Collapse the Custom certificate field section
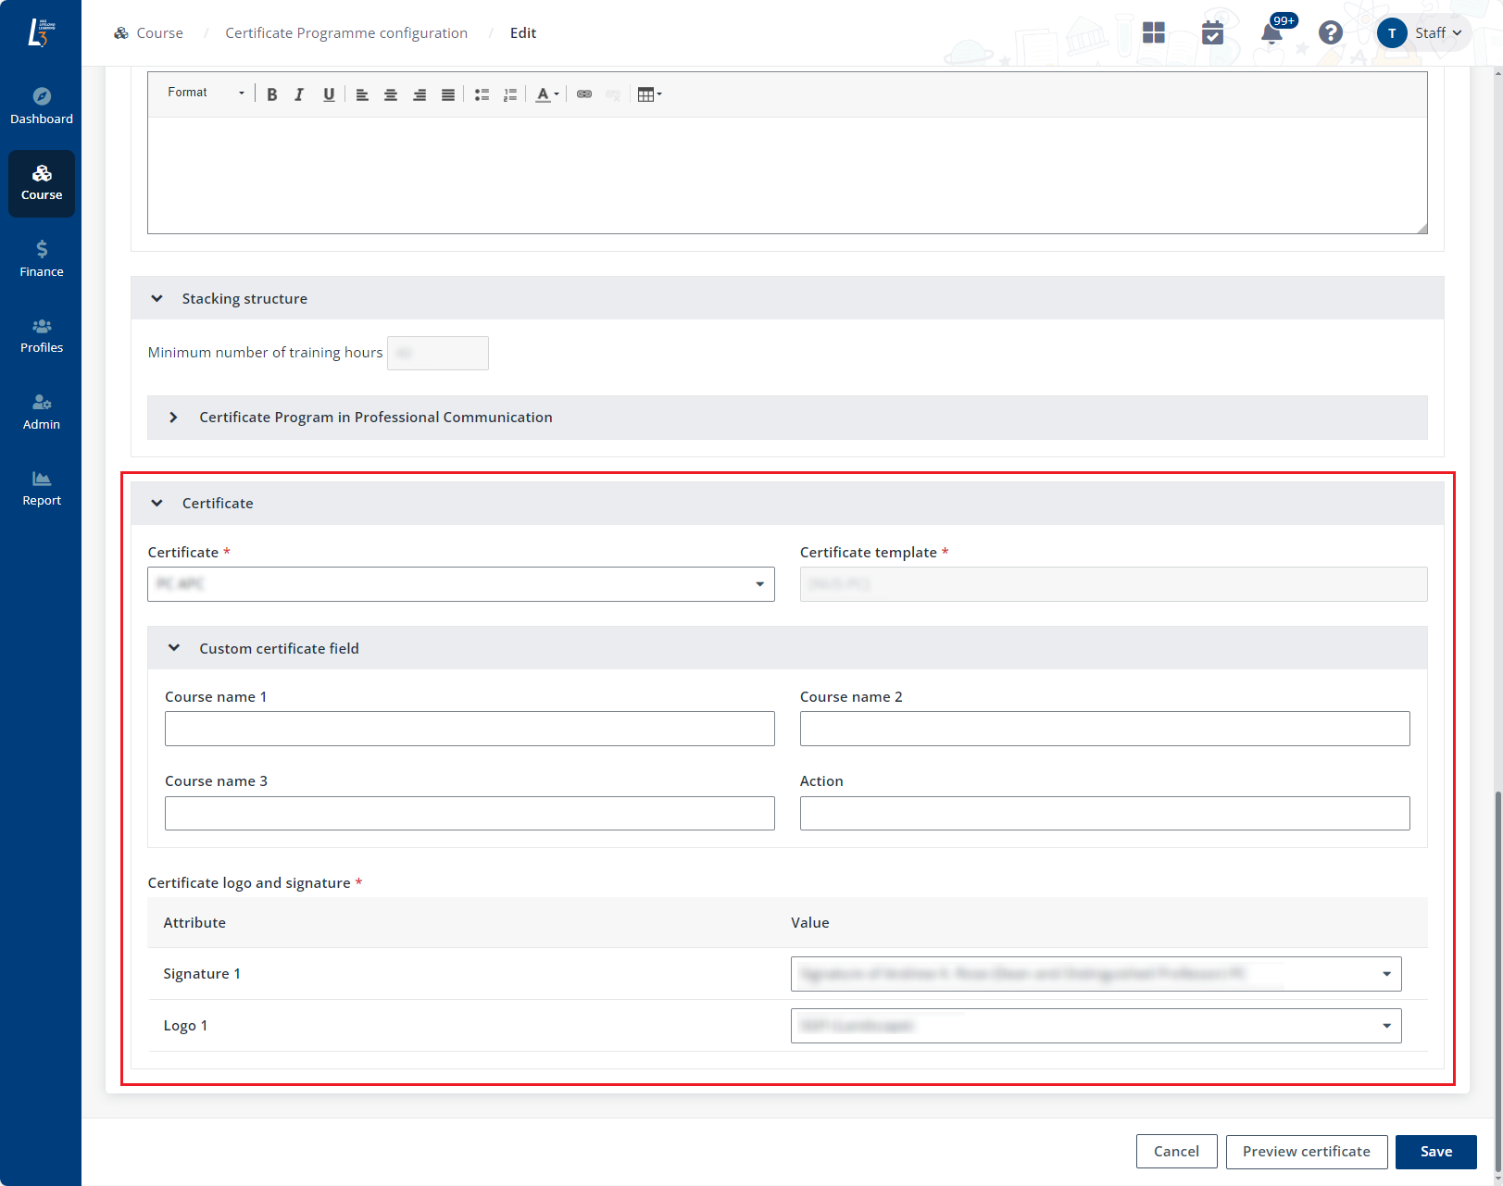Image resolution: width=1503 pixels, height=1186 pixels. pyautogui.click(x=173, y=648)
